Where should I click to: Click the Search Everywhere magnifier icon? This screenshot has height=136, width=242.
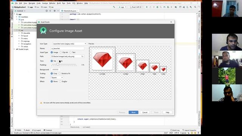tap(195, 7)
